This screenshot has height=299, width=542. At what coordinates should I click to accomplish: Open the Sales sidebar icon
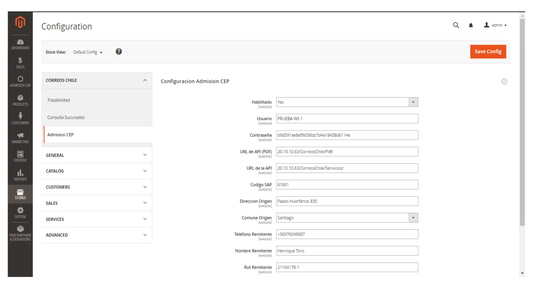point(20,63)
